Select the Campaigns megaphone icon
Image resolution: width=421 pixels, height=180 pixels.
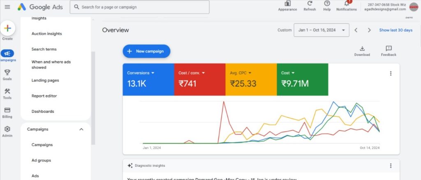7,53
